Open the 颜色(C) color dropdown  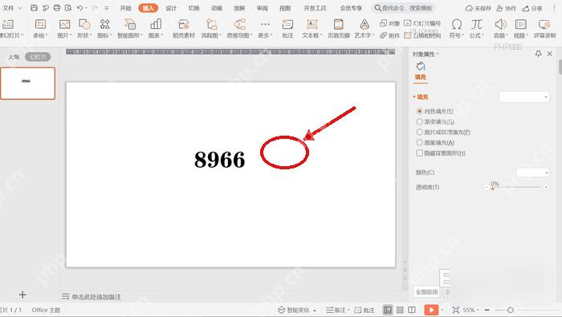(533, 173)
